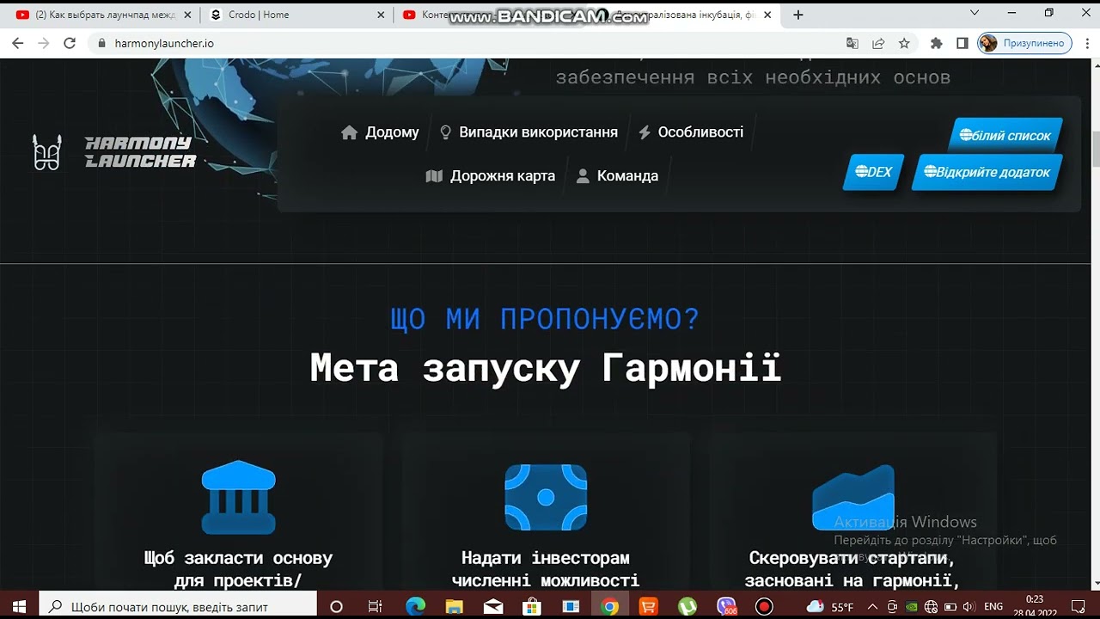Switch to Chrome in the taskbar

coord(609,606)
